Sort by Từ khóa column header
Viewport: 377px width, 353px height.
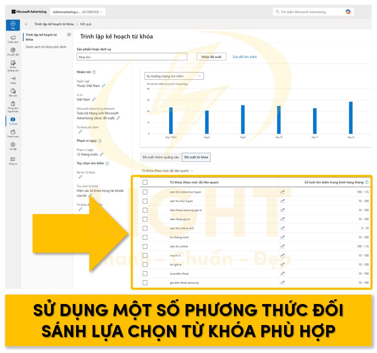coord(194,182)
